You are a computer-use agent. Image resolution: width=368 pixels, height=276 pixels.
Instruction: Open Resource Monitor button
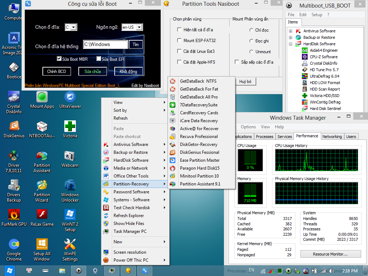[x=331, y=254]
